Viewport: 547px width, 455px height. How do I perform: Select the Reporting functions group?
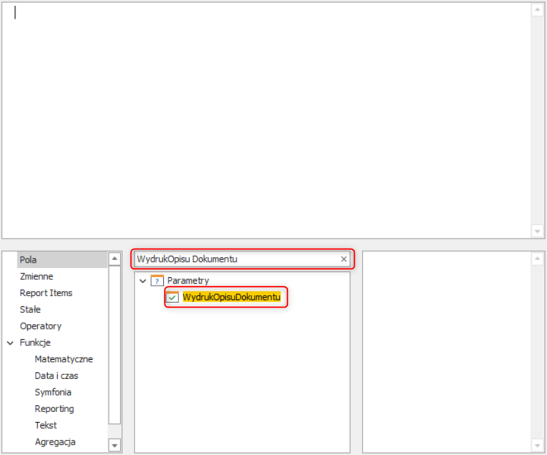pyautogui.click(x=54, y=408)
